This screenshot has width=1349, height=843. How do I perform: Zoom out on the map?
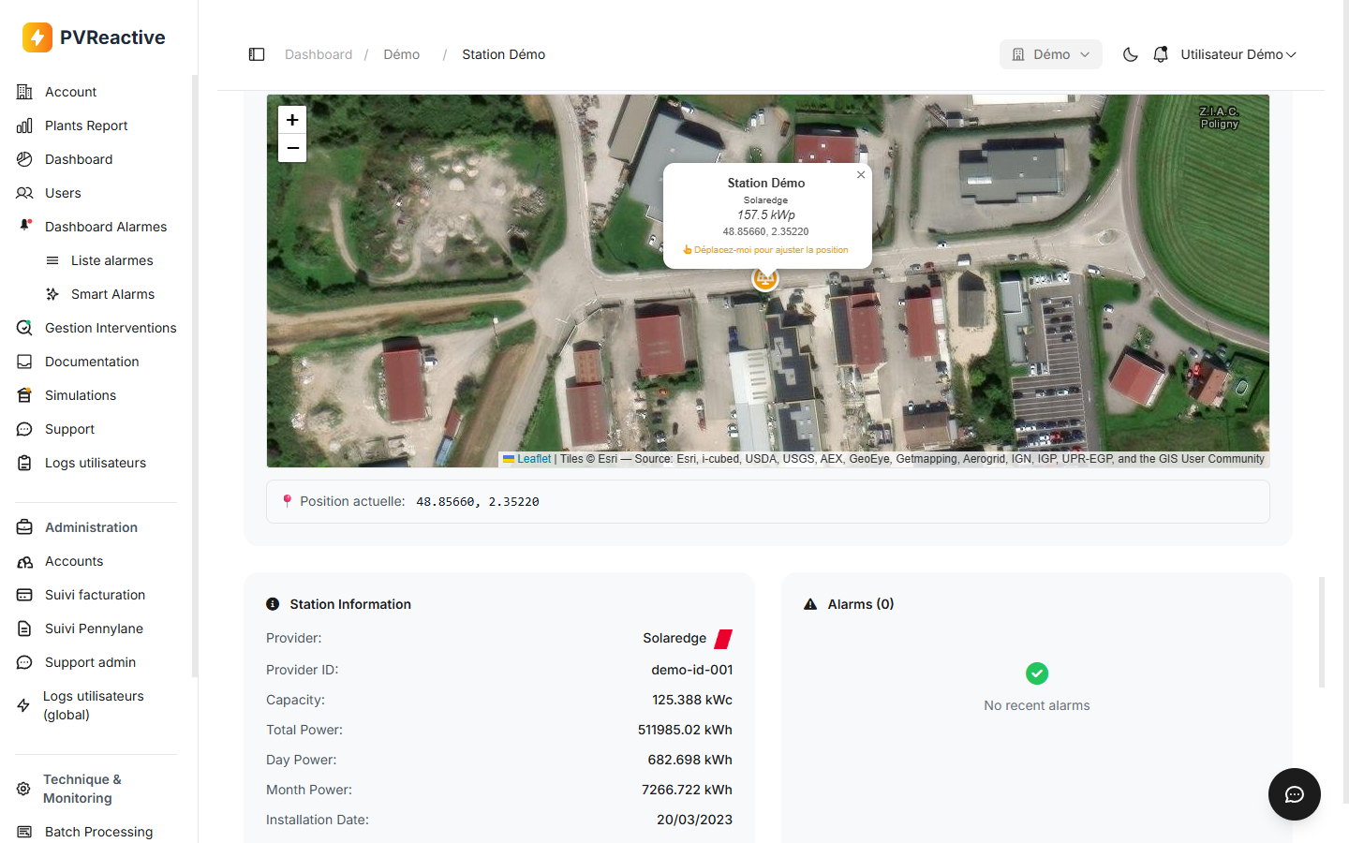[x=292, y=148]
